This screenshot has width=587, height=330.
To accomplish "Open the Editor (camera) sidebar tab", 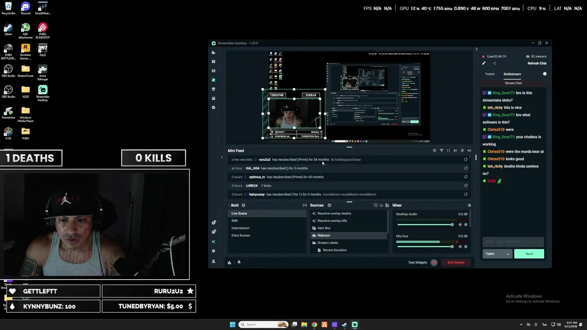I will pos(213,52).
